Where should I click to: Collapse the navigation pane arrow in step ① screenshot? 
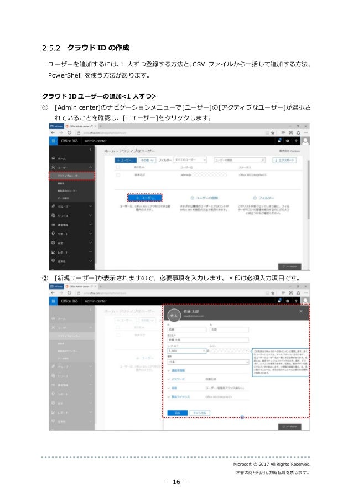tap(91, 150)
